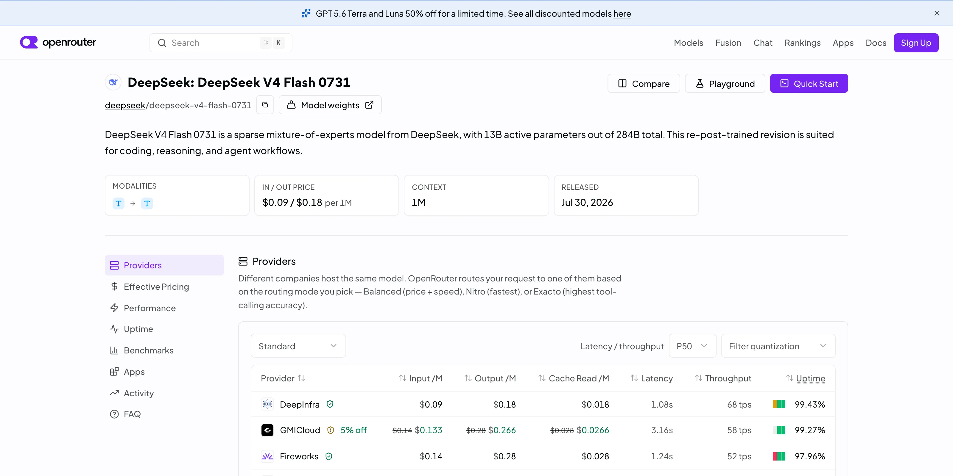The height and width of the screenshot is (476, 953).
Task: Sort by Throughput column
Action: (723, 378)
